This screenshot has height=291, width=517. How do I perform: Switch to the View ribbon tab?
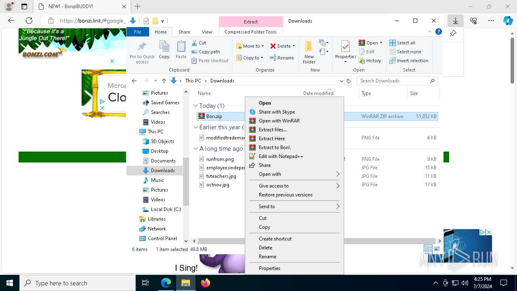pos(207,32)
